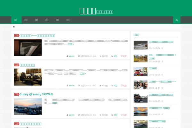
Task: Click the author user icon on the framed-picture post
Action: (x=67, y=56)
